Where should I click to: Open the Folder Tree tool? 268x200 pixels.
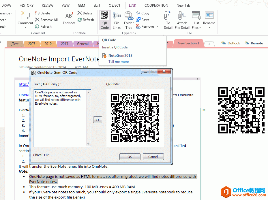tap(129, 20)
